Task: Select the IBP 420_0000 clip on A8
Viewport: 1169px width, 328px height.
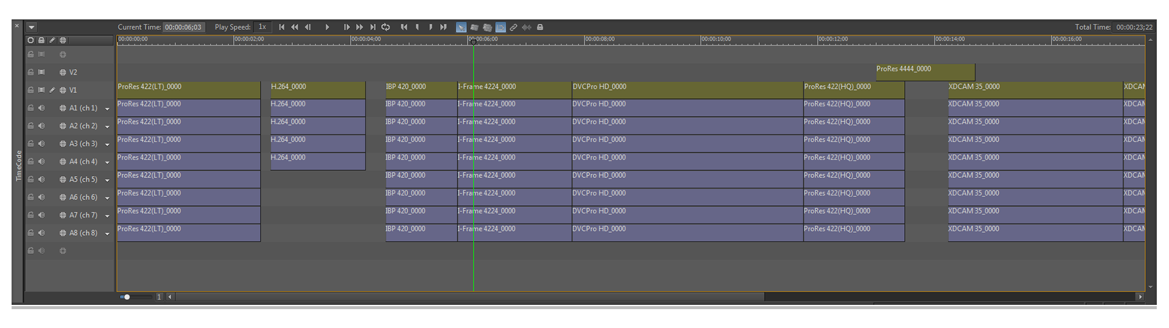Action: click(x=421, y=233)
